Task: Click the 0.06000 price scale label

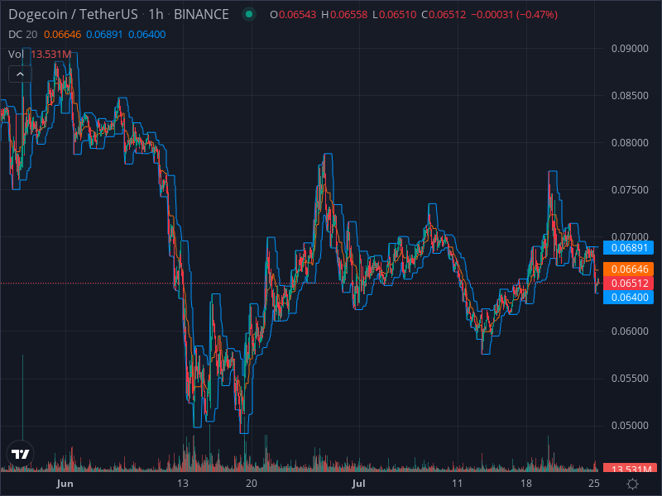Action: click(x=630, y=331)
